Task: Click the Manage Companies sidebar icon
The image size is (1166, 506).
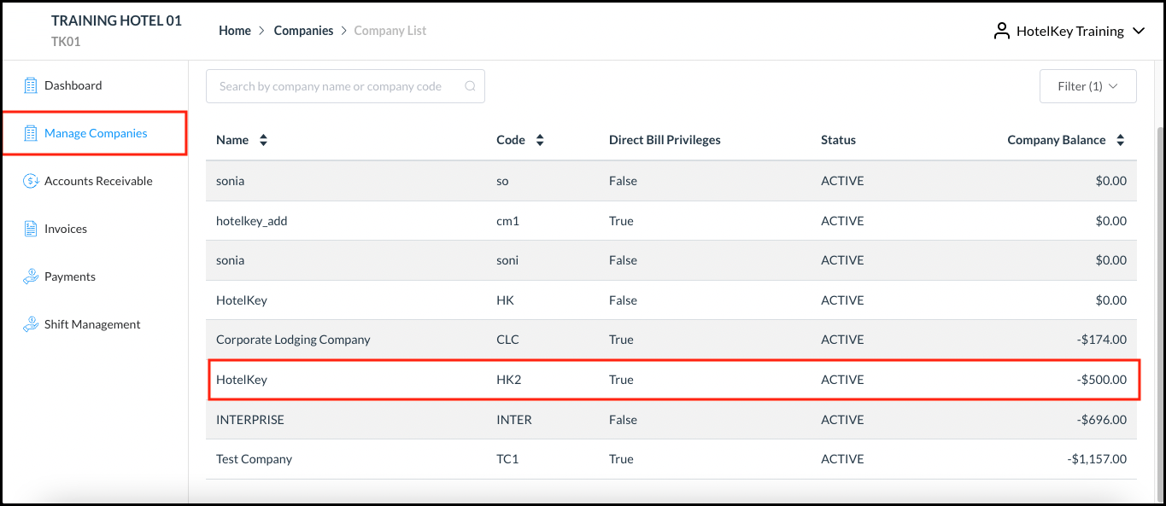Action: [x=31, y=133]
